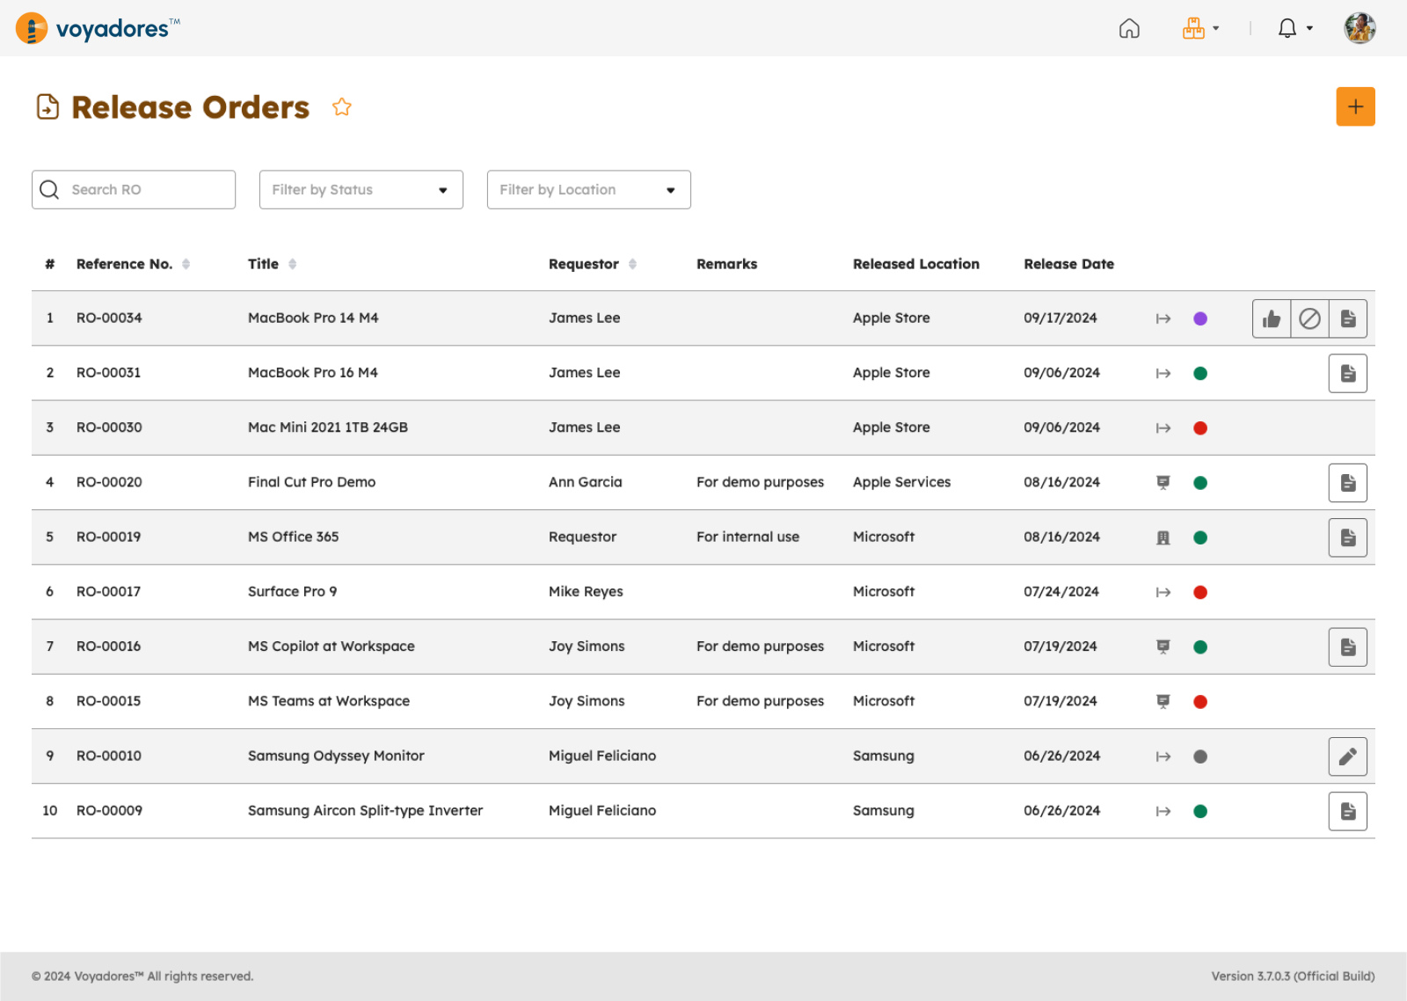Open the inventory boxes module menu
The image size is (1407, 1001).
1200,29
